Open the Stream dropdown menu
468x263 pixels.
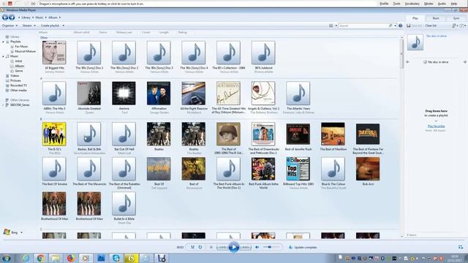coord(29,26)
